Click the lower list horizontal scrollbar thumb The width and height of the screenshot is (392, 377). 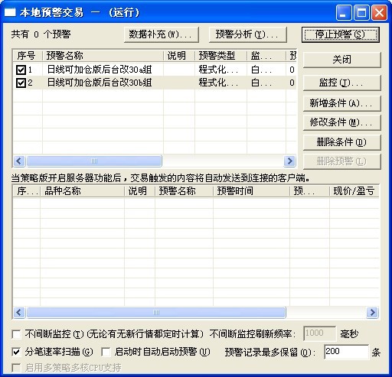[x=156, y=312]
